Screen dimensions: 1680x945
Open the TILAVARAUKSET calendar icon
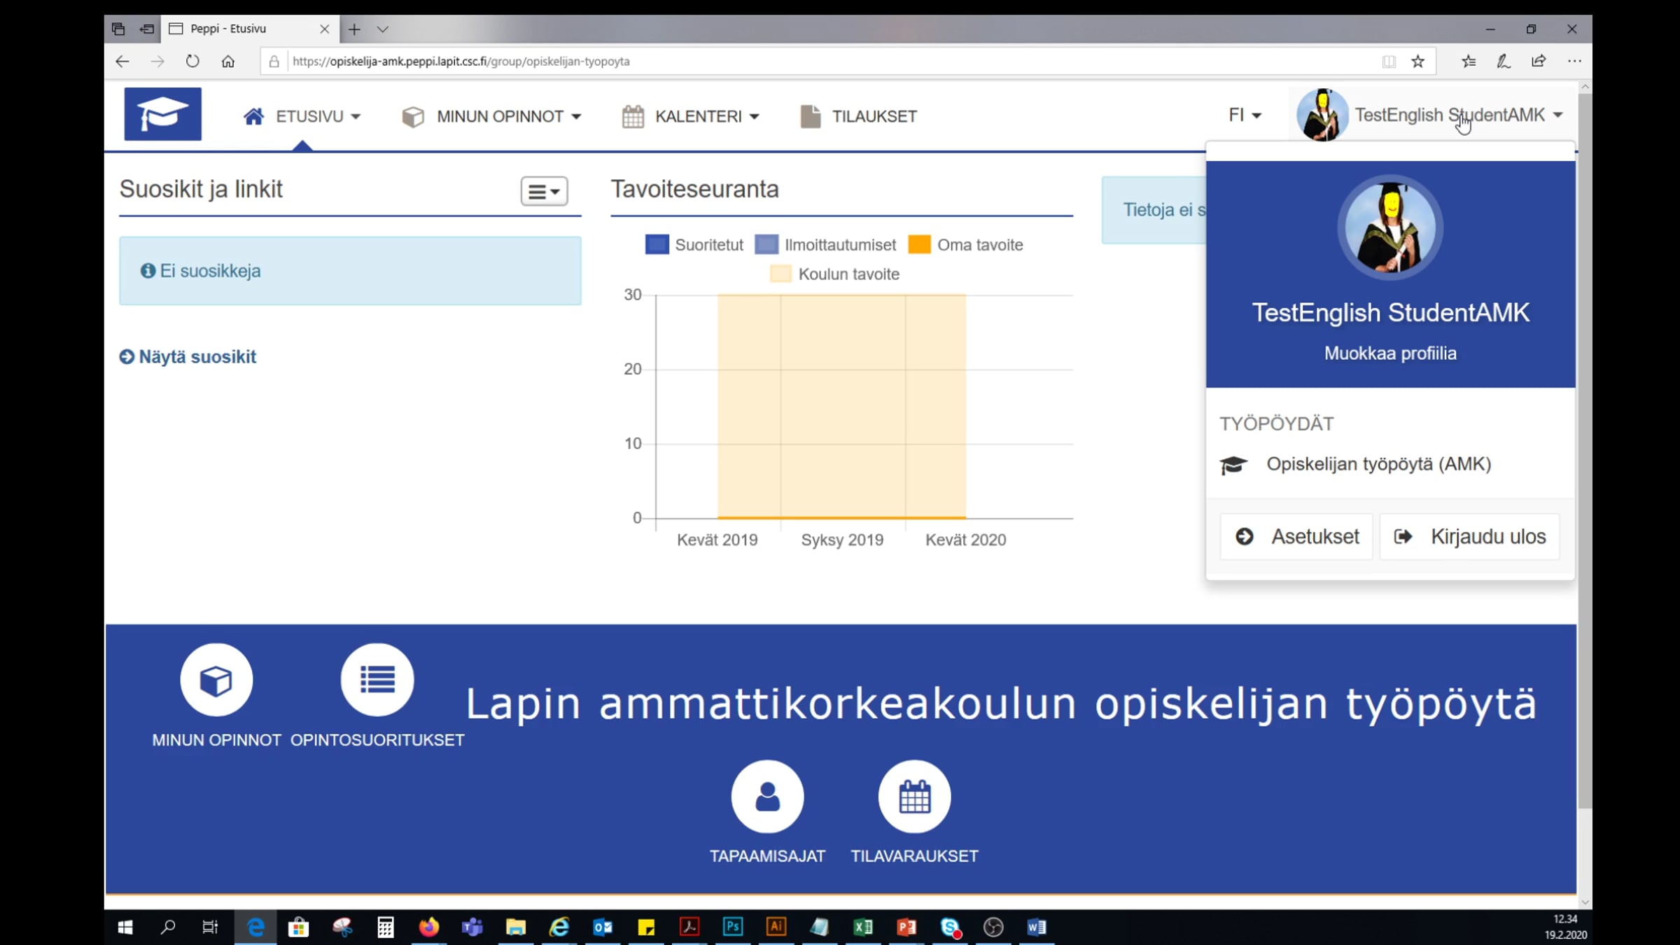914,797
